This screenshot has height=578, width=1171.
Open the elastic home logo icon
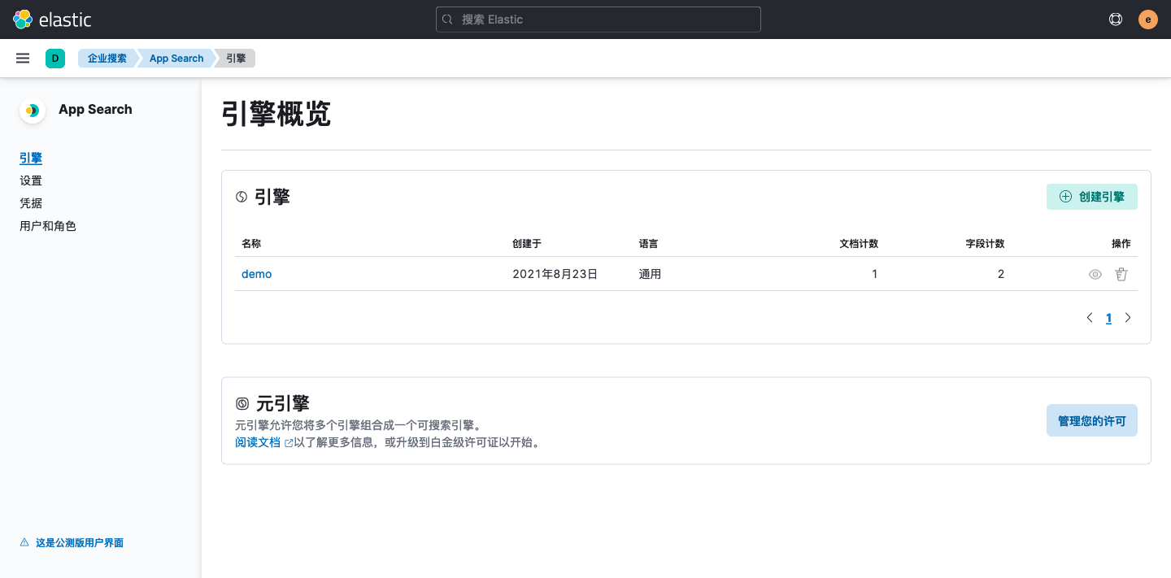pyautogui.click(x=23, y=19)
